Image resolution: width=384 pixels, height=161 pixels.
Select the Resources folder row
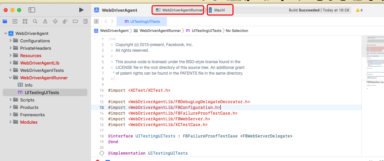tap(45, 55)
